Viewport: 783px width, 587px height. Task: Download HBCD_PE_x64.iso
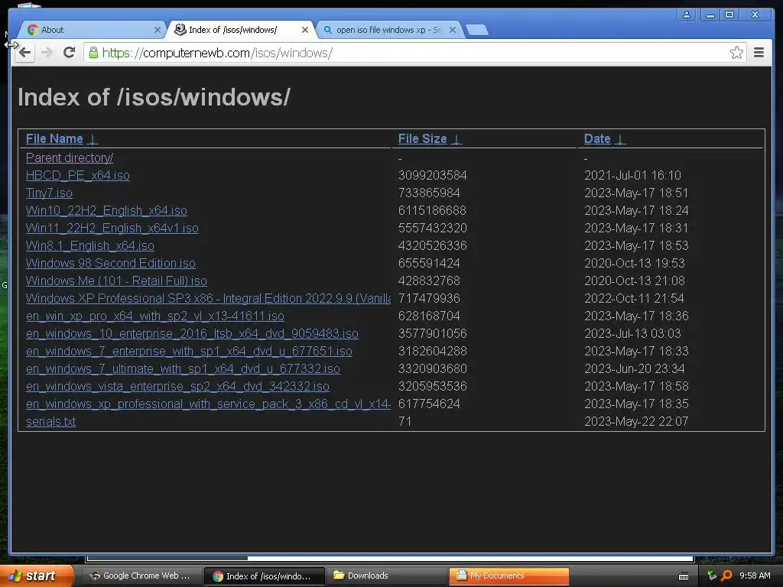click(78, 175)
